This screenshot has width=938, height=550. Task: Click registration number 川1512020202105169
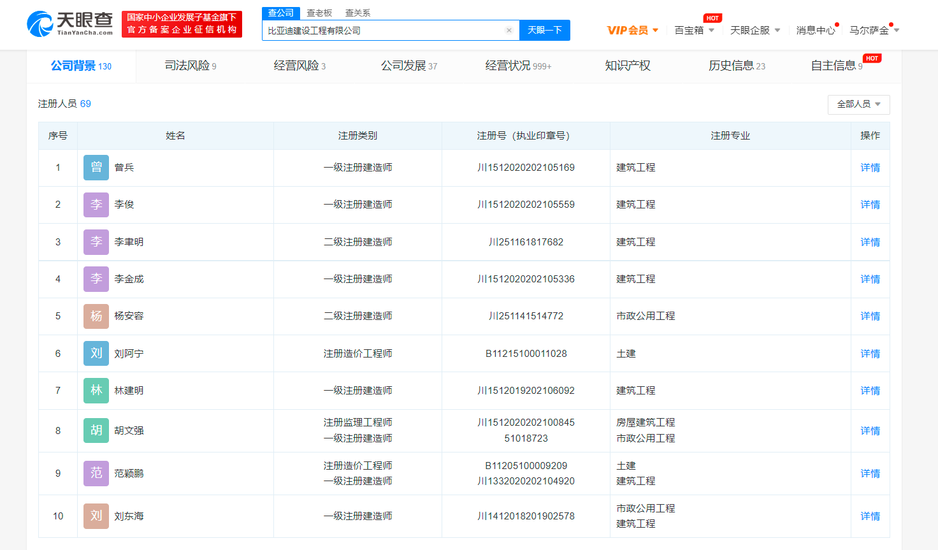click(526, 168)
